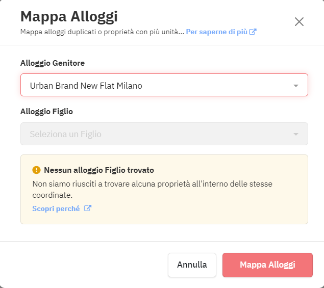Click the orange warning exclamation icon

click(x=36, y=170)
